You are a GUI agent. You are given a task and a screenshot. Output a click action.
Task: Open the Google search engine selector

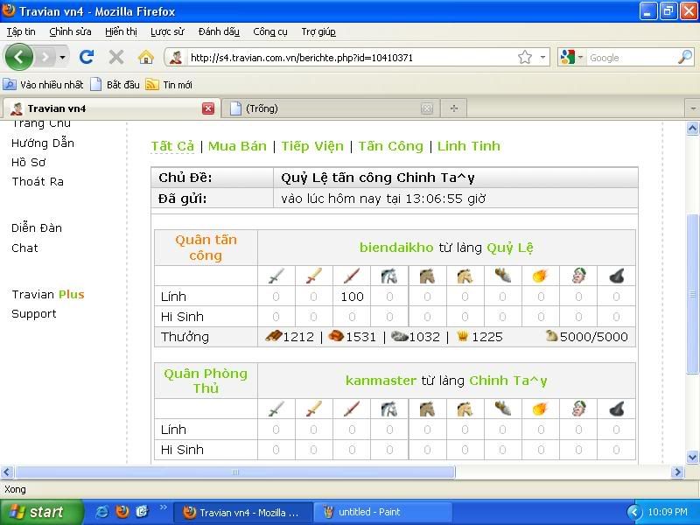pos(571,57)
